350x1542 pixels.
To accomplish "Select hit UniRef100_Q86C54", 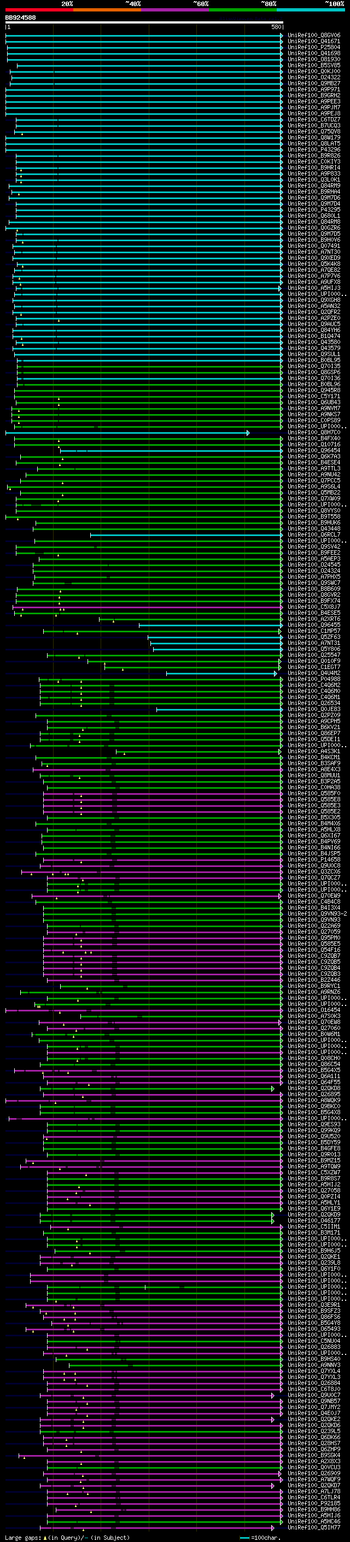I will (313, 1064).
